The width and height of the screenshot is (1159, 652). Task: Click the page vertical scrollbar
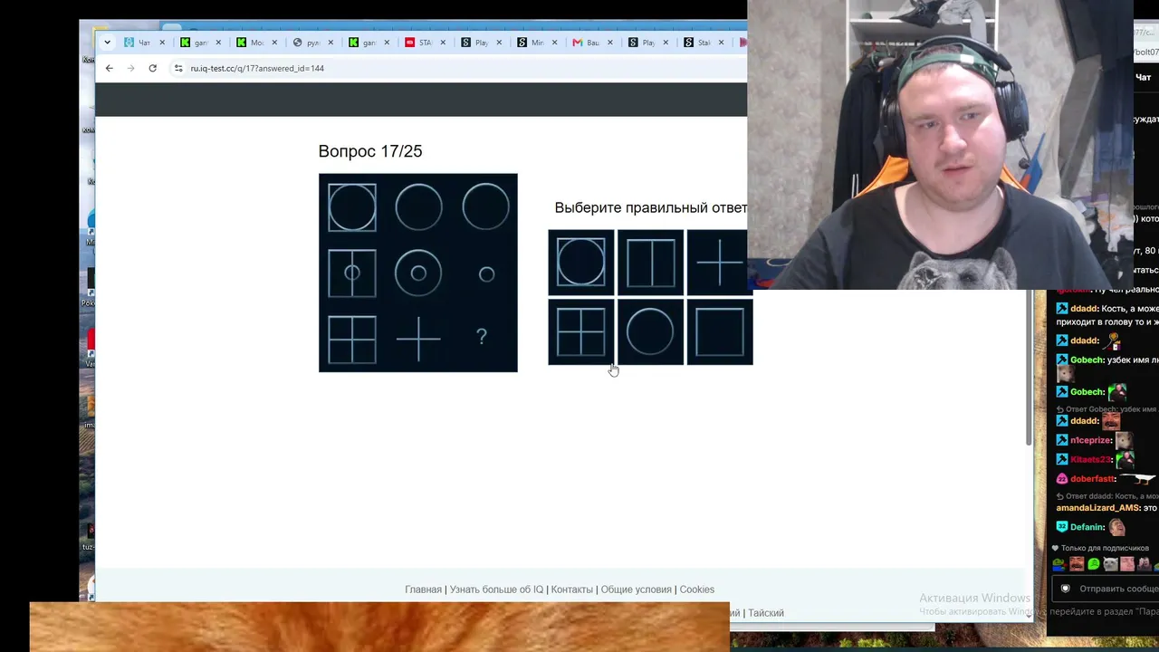point(1030,367)
